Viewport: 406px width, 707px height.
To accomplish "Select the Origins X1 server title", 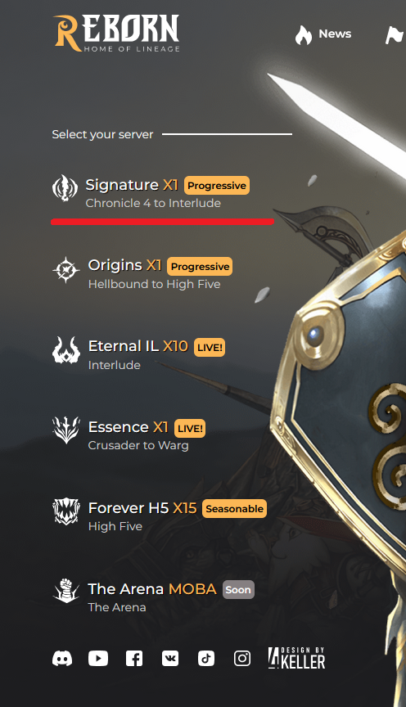I will tap(125, 265).
